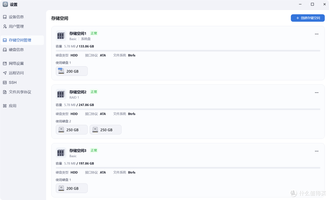
Task: Click the SSH terminal icon in sidebar
Action: (5, 82)
